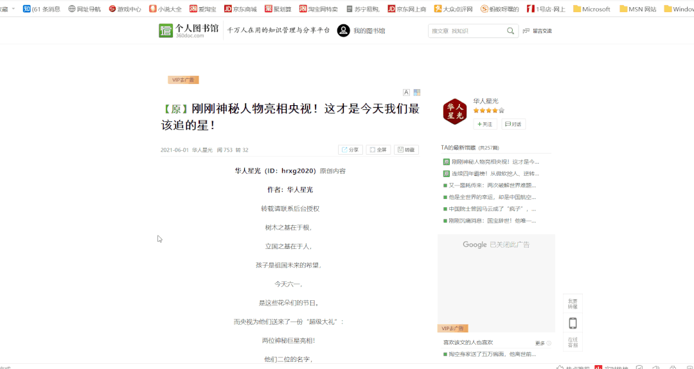Viewport: 694px width, 369px height.
Task: Open 留言交流 message board link
Action: (x=537, y=31)
